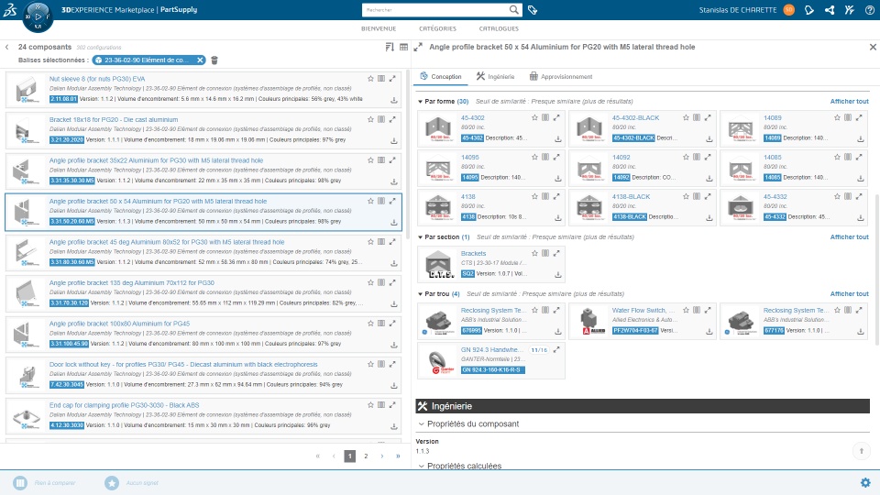Open Angle profile bracket 135 deg link
The height and width of the screenshot is (495, 880).
(x=132, y=283)
